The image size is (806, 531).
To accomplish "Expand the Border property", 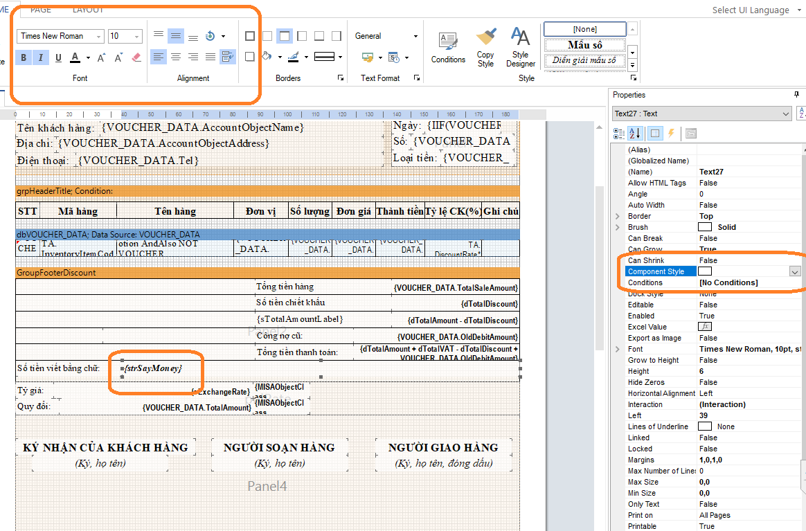I will click(x=618, y=217).
